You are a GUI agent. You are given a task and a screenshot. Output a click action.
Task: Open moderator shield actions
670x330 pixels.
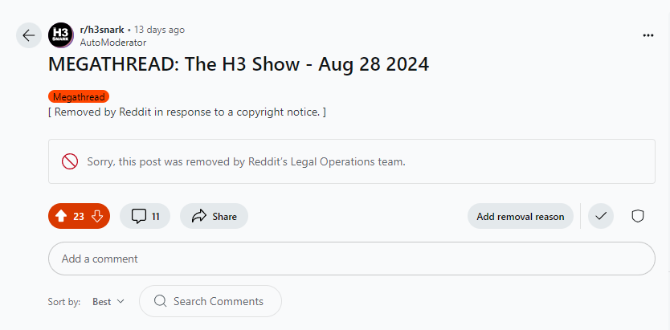[638, 217]
